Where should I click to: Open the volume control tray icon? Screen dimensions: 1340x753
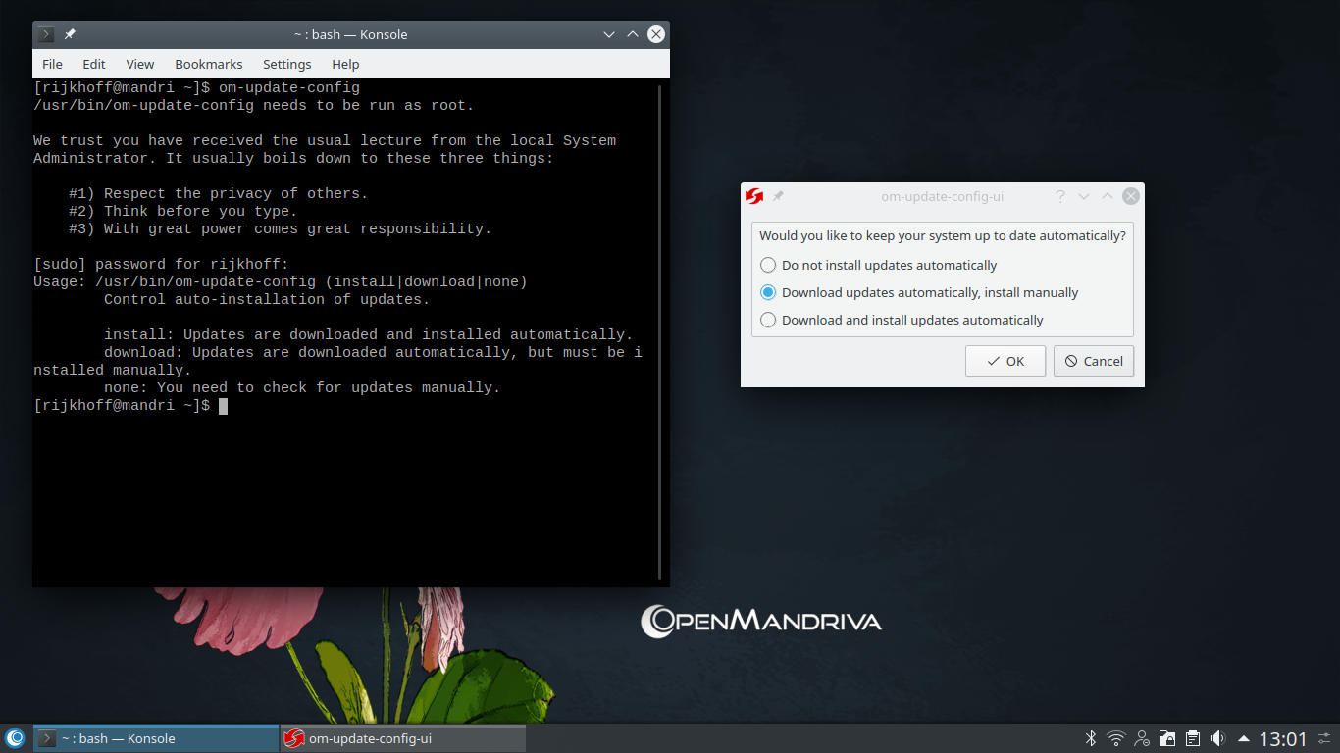(1217, 738)
